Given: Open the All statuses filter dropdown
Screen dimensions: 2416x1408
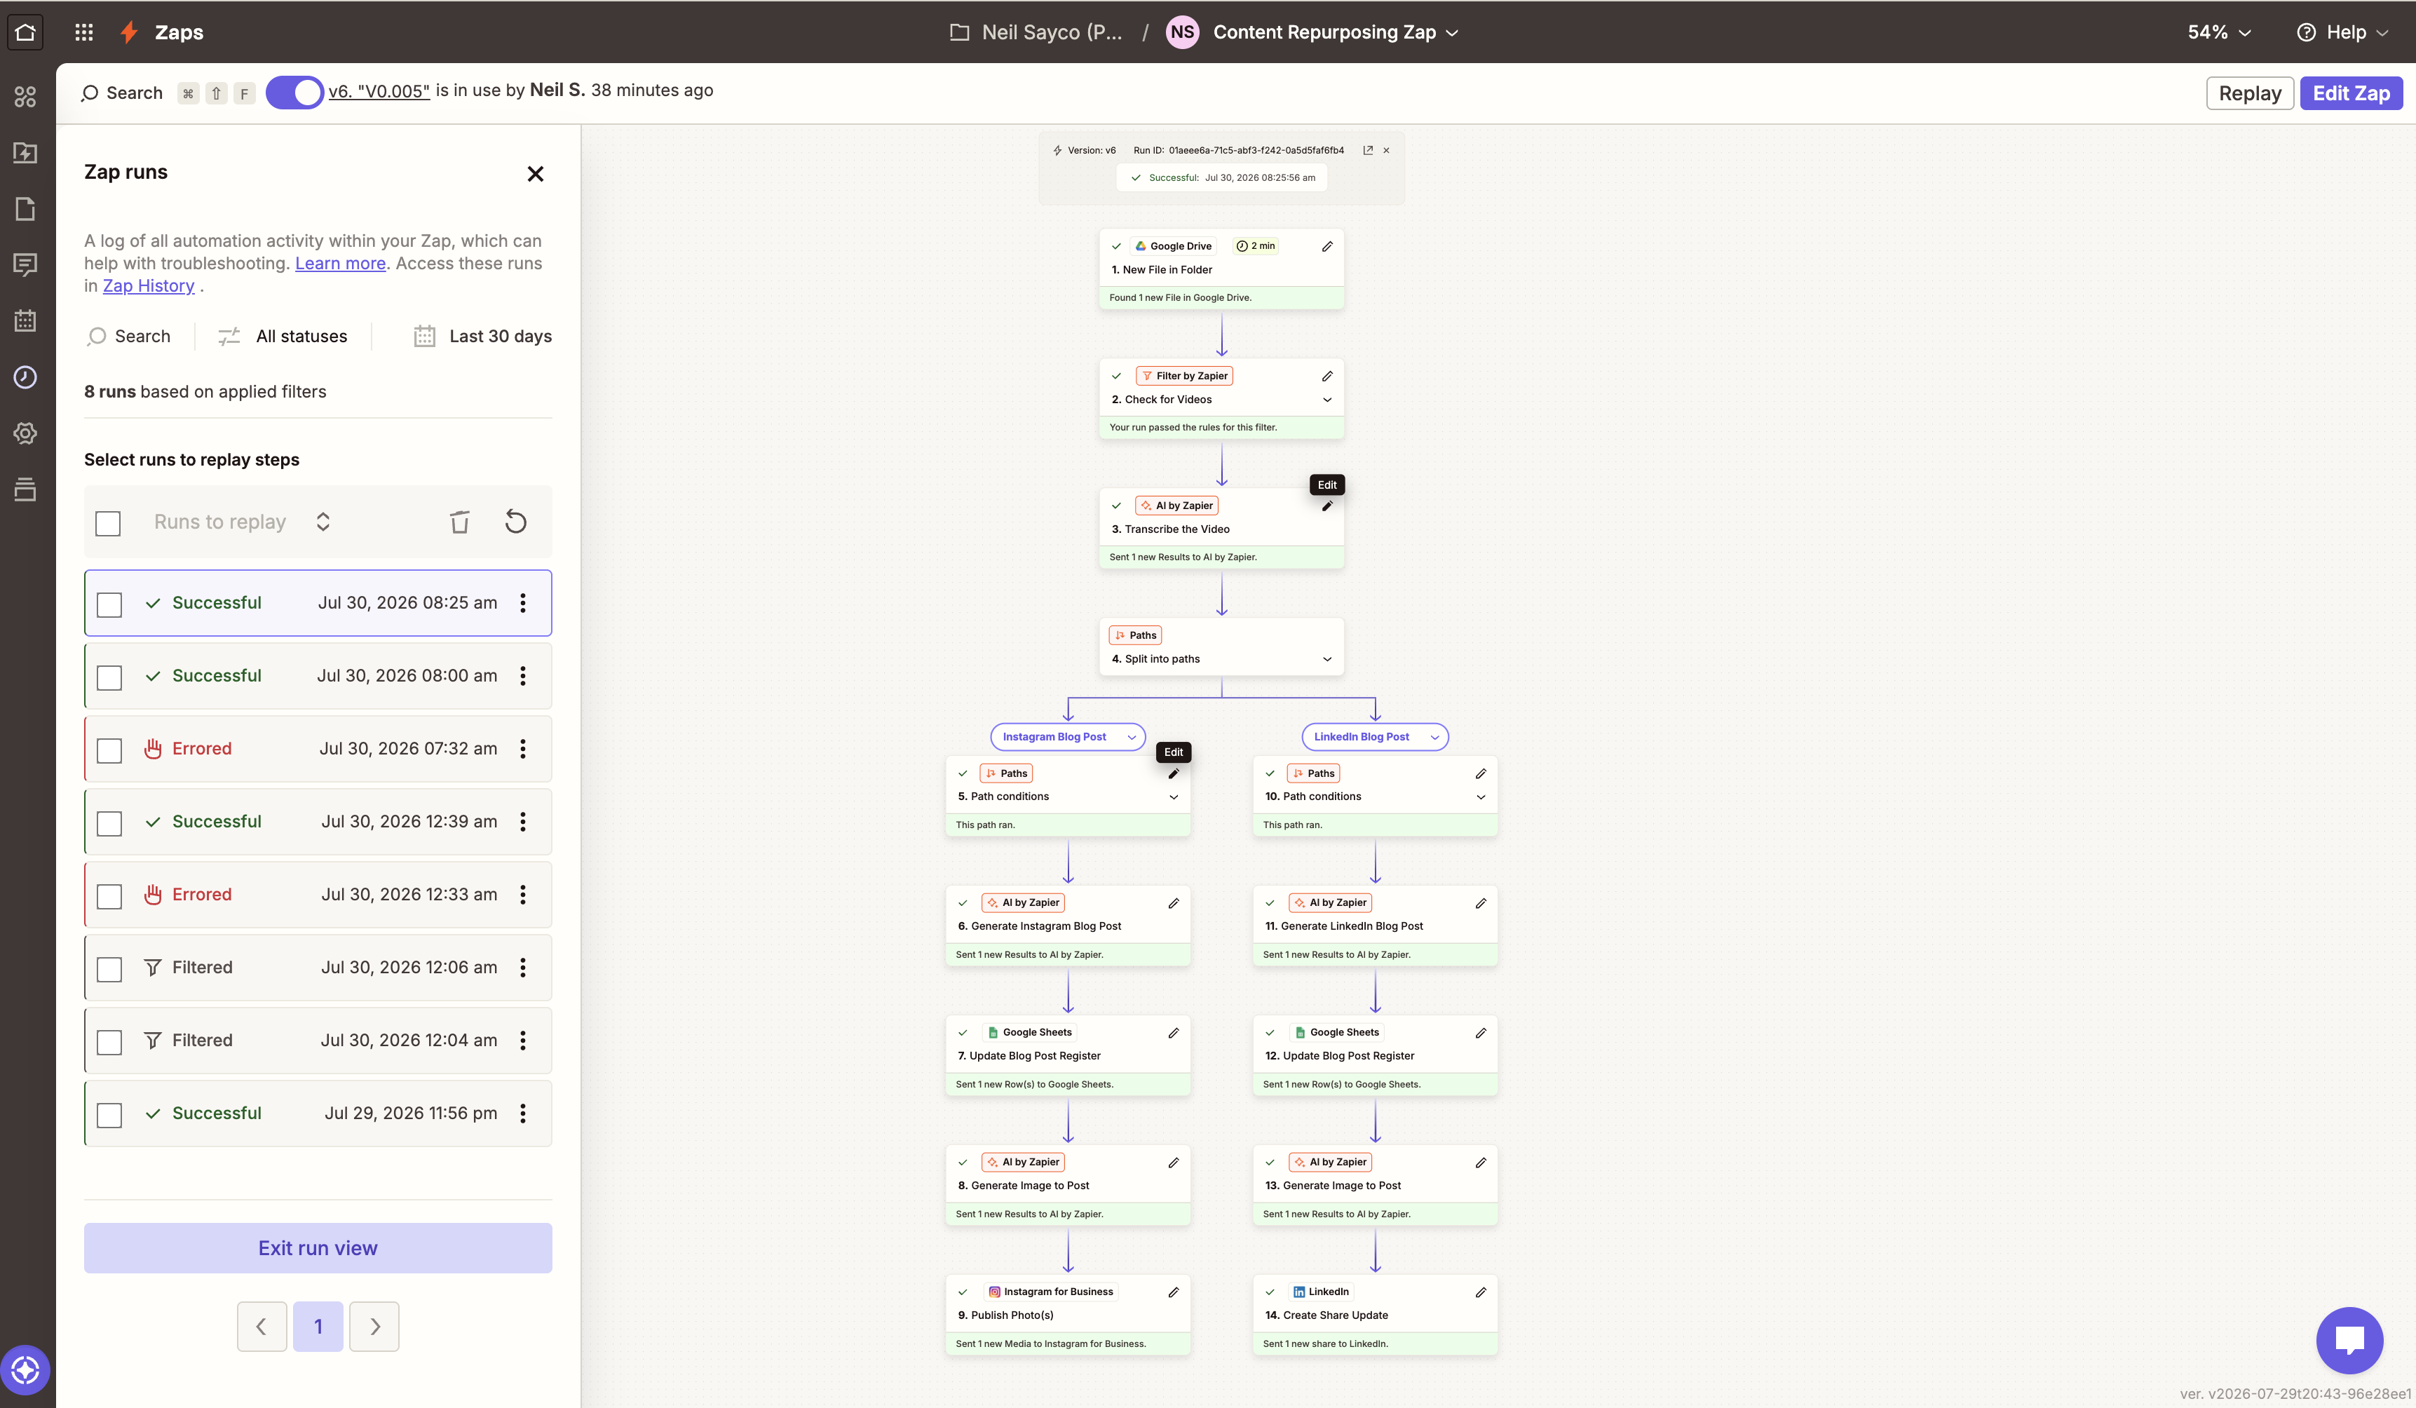Looking at the screenshot, I should click(282, 336).
